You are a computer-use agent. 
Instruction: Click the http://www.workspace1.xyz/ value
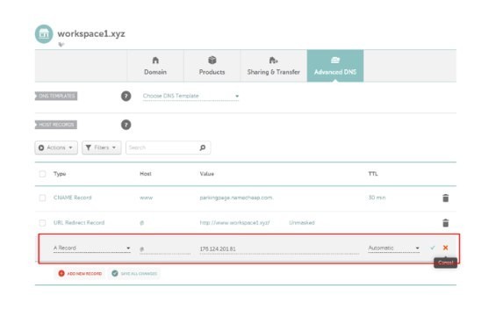234,223
